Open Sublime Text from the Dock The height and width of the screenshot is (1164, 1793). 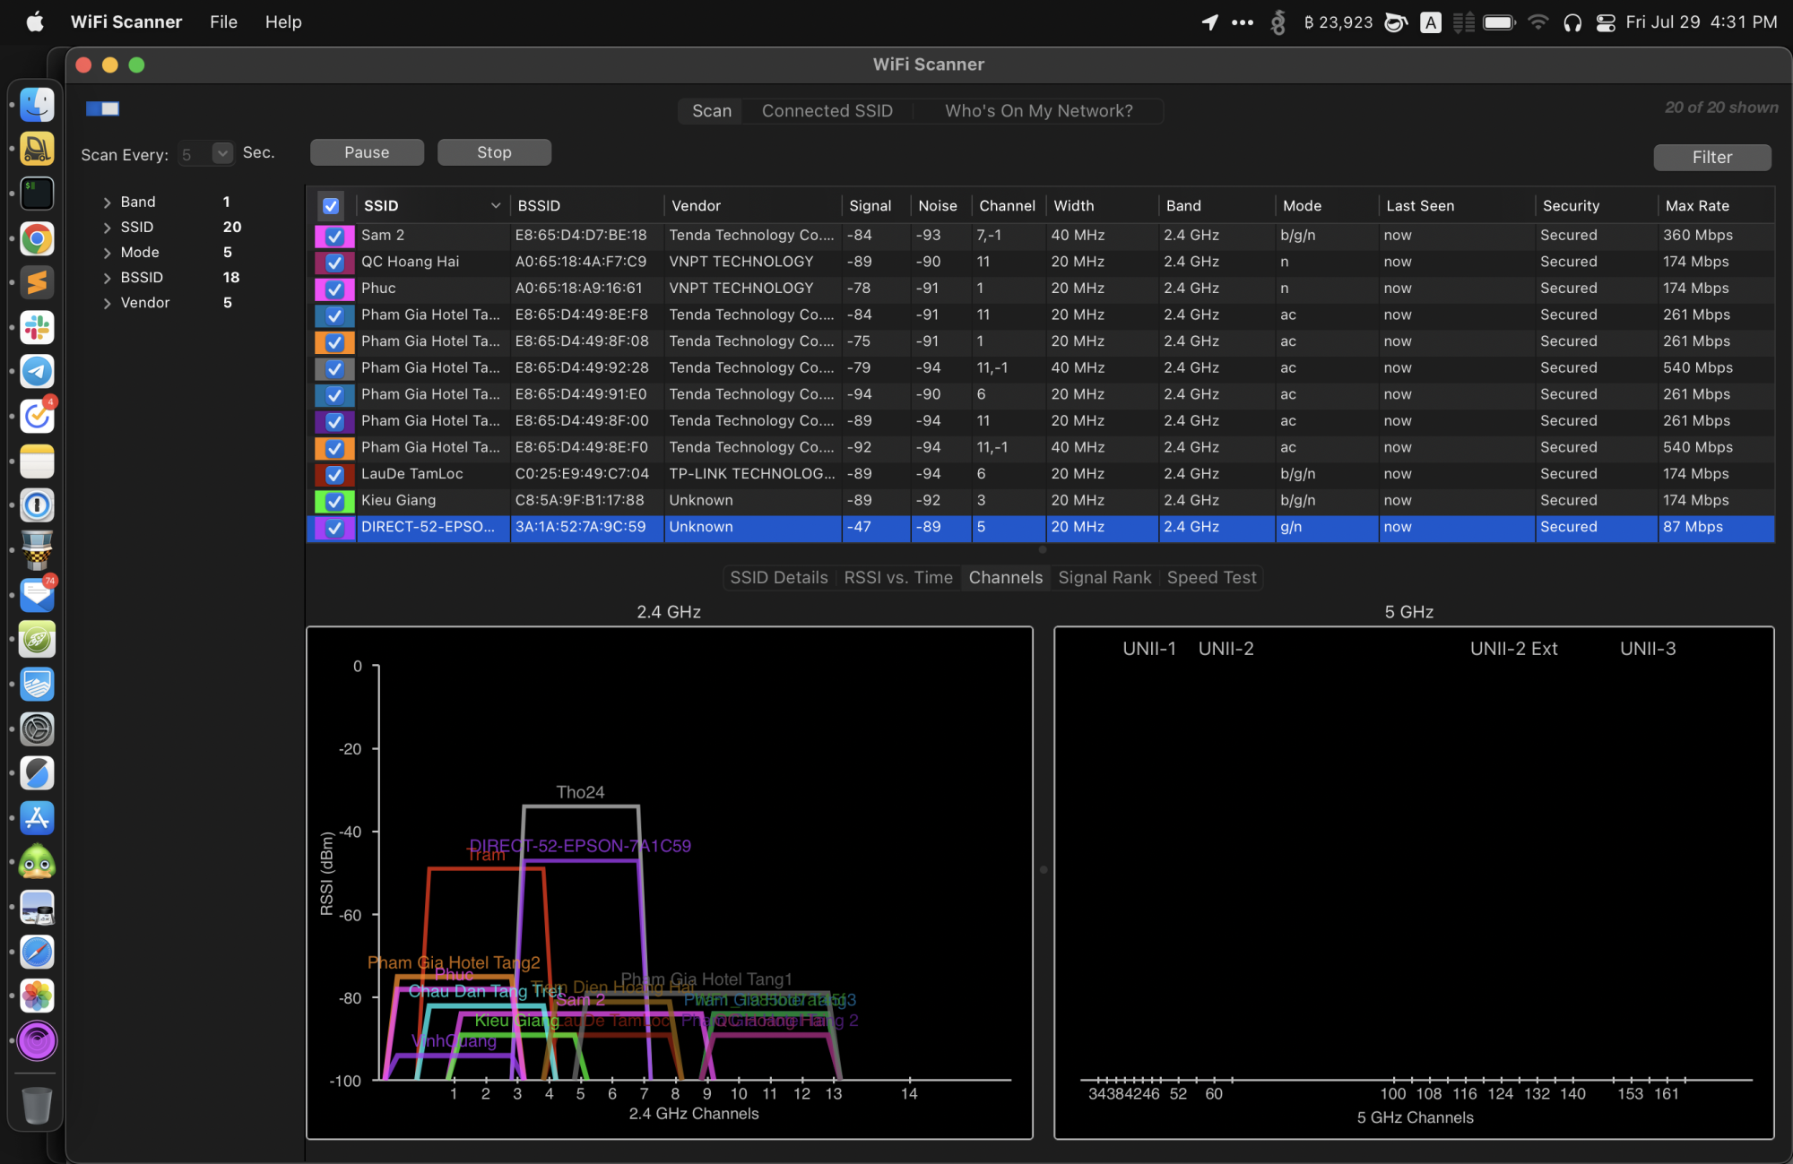[37, 282]
